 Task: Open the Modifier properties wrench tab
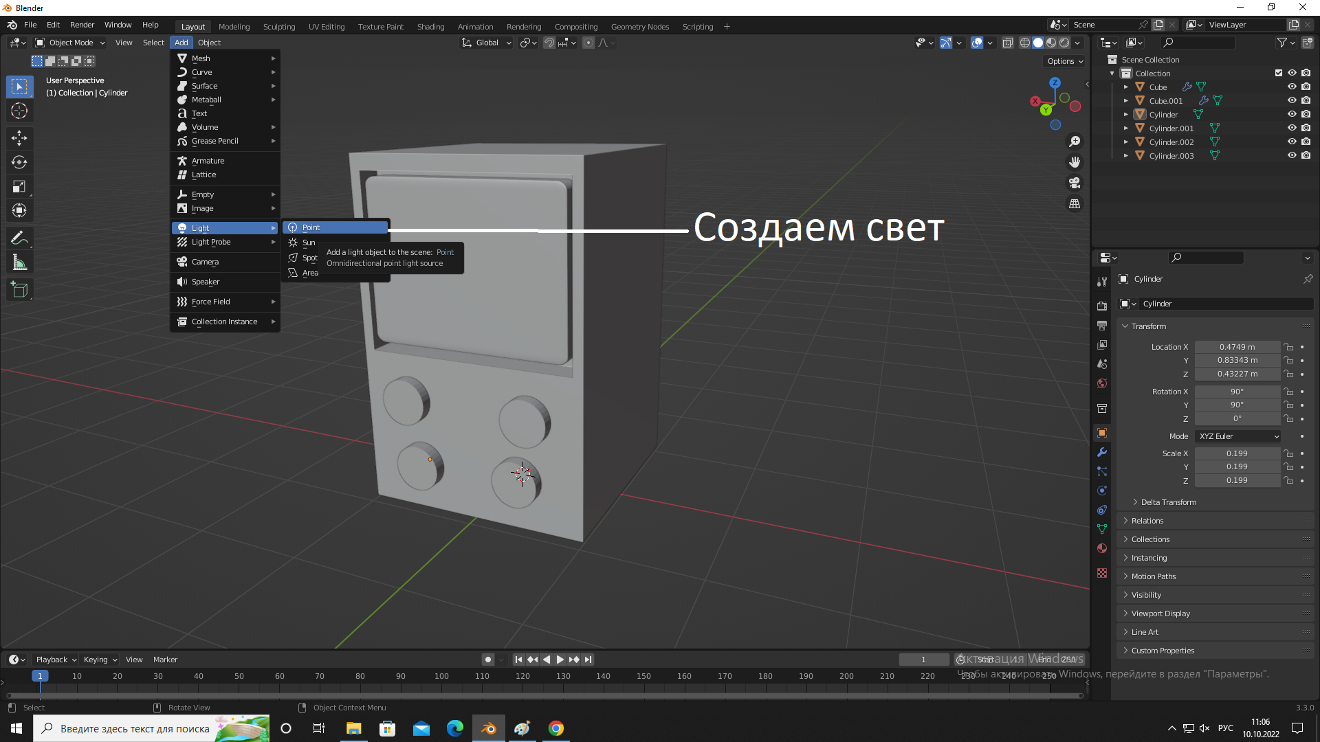coord(1102,452)
